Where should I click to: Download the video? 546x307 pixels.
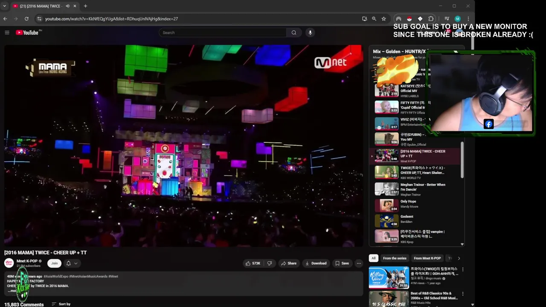click(316, 264)
